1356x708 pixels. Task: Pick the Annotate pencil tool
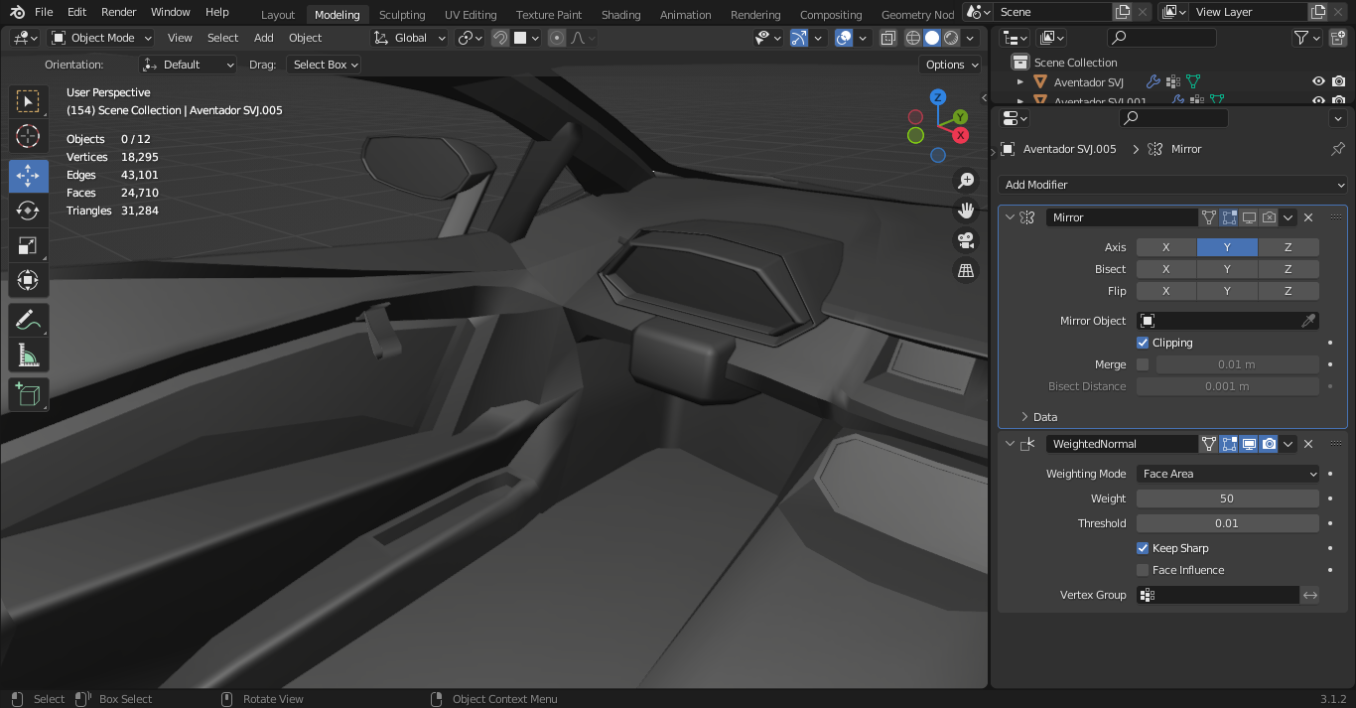tap(28, 321)
